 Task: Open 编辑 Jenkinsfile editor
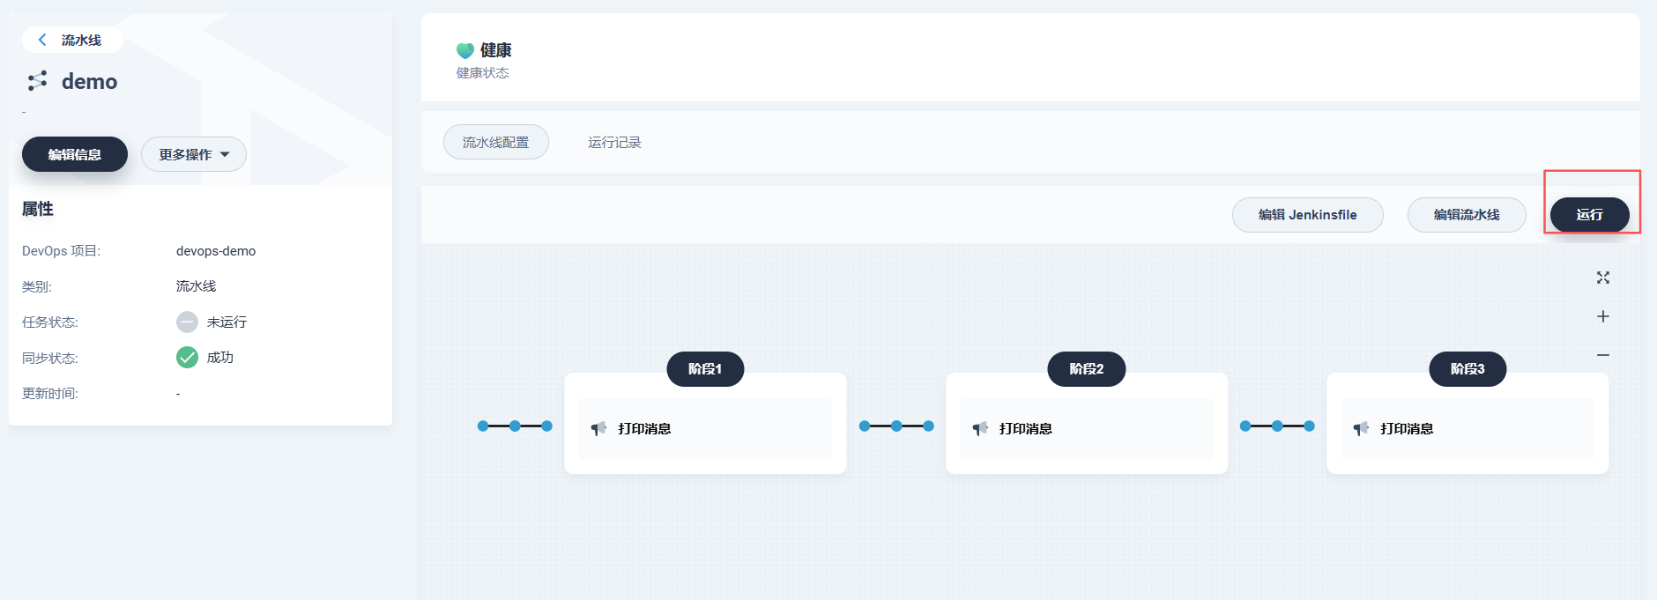1308,215
